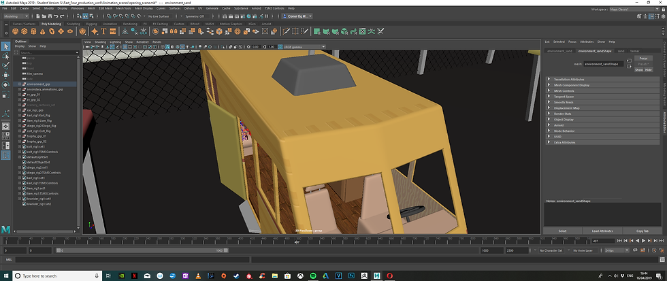Expand the Smooth Mesh section

563,102
